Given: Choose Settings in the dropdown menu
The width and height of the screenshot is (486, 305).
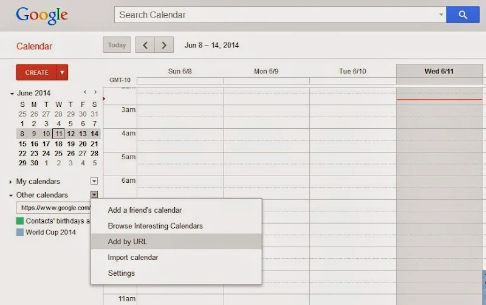Looking at the screenshot, I should (x=176, y=273).
